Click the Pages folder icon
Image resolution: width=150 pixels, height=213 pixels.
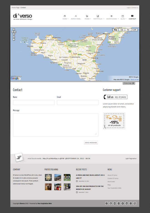[87, 16]
